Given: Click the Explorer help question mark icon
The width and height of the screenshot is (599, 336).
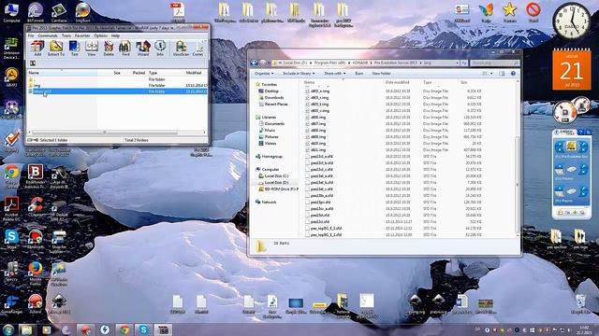Looking at the screenshot, I should point(513,73).
